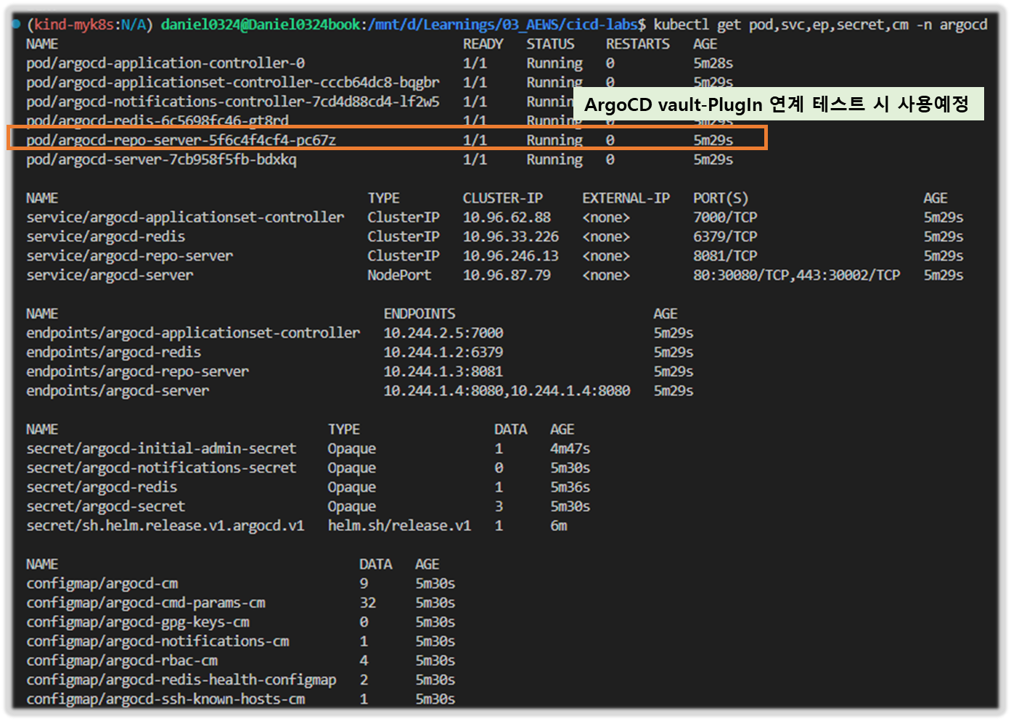This screenshot has width=1011, height=721.
Task: Click the helm.sh/release.v1 type value
Action: (399, 525)
